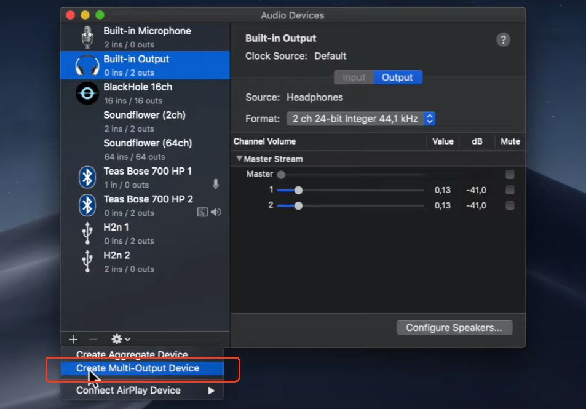Select the H2n 1 device name
The width and height of the screenshot is (586, 409).
(116, 228)
